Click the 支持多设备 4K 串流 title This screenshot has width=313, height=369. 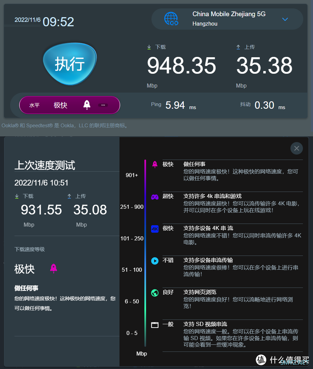tap(208, 228)
